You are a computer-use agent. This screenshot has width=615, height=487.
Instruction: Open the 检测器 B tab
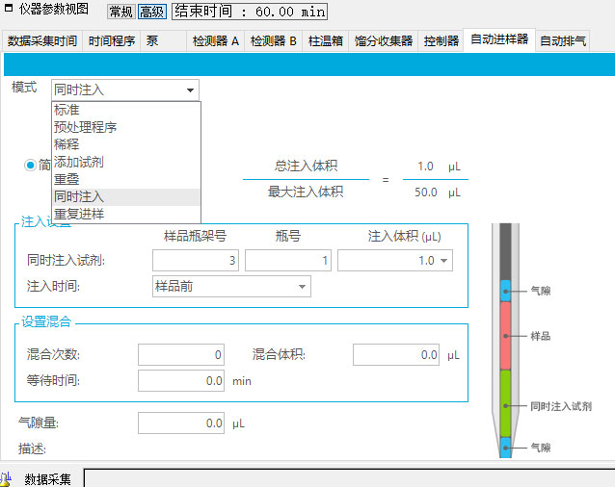pos(273,41)
